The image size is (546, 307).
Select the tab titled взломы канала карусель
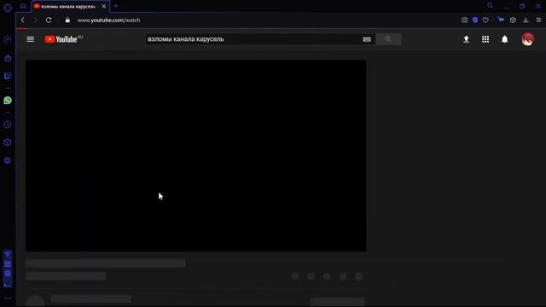(x=68, y=6)
